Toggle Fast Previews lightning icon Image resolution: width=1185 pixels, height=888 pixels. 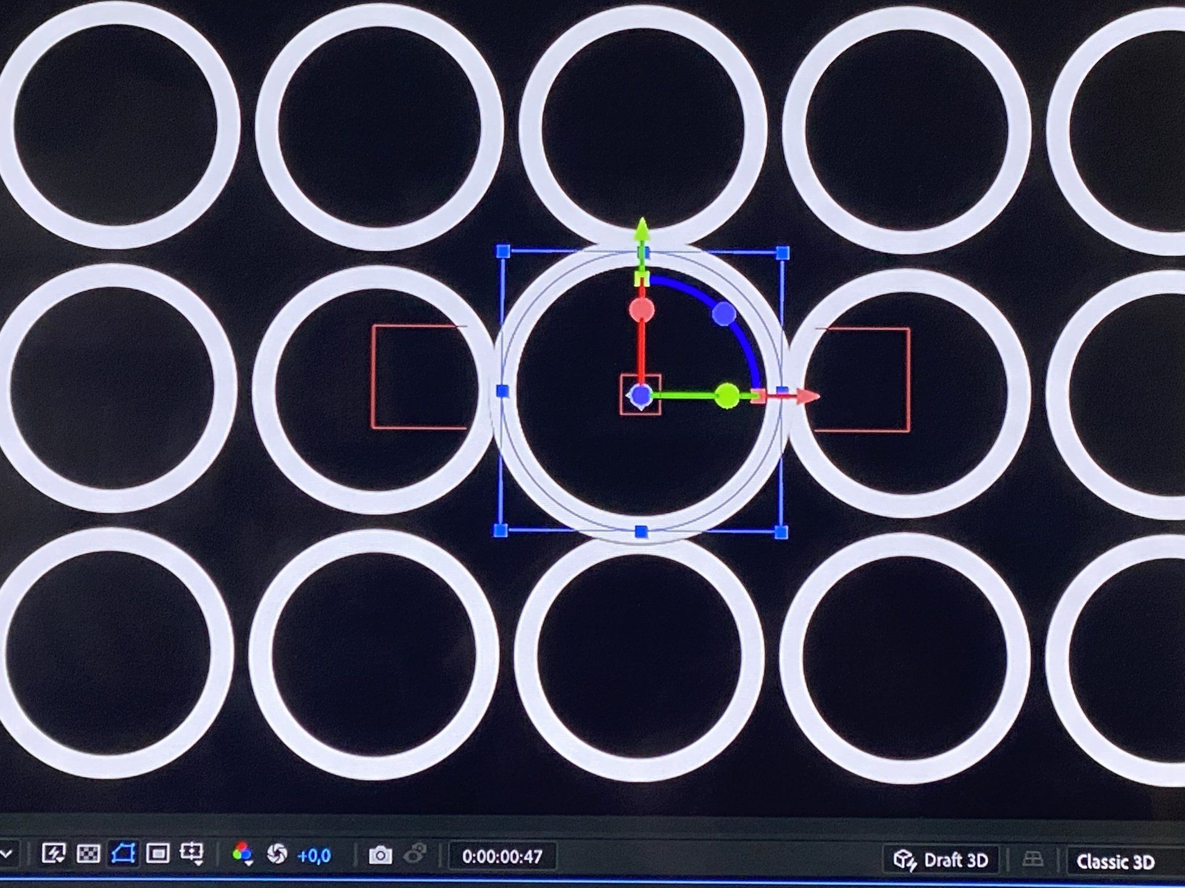click(x=54, y=853)
